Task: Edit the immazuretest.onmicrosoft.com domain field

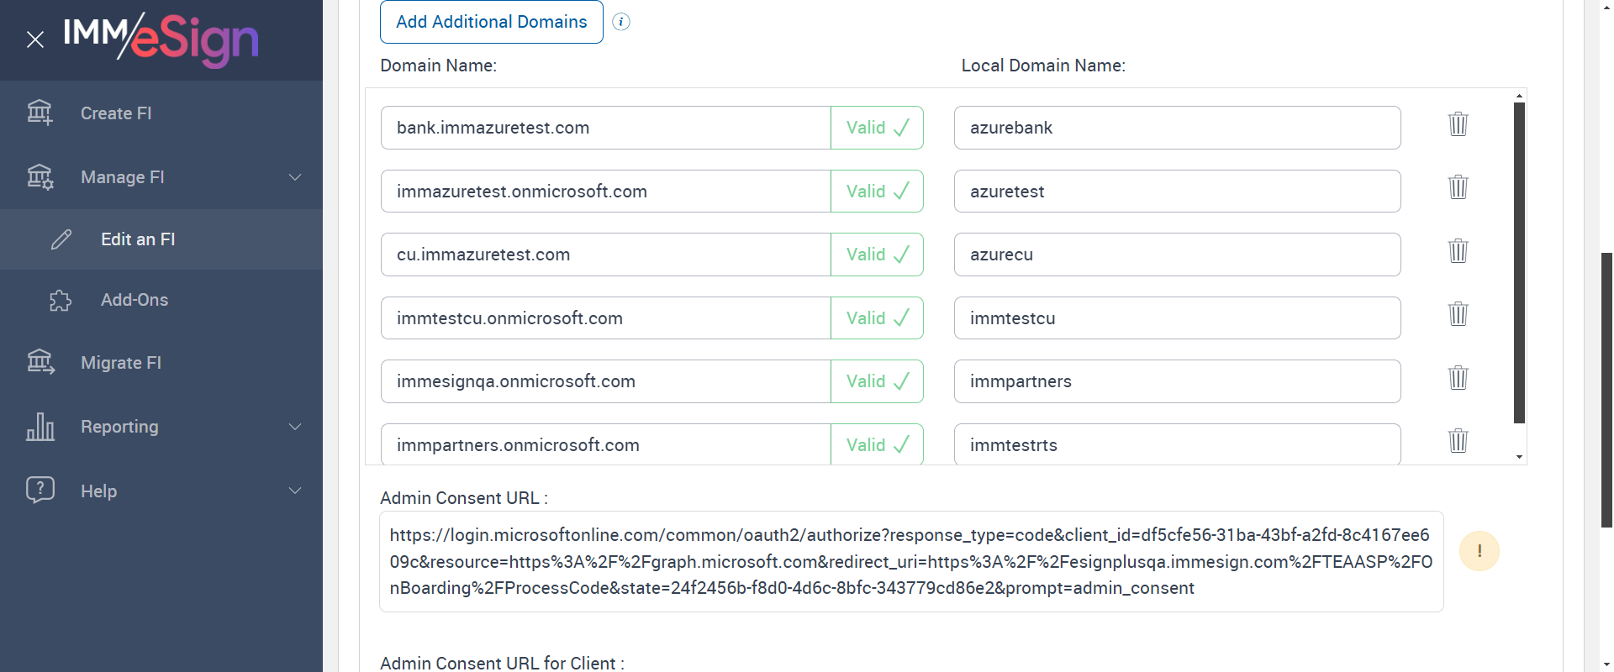Action: [x=606, y=192]
